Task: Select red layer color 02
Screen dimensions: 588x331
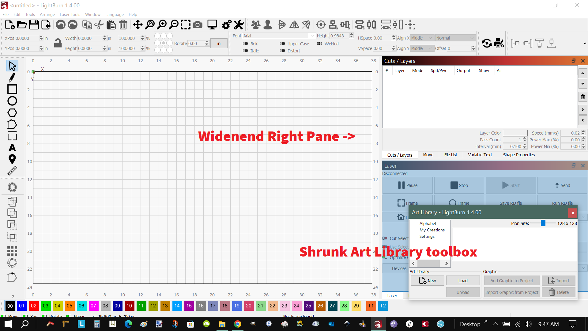Action: click(x=34, y=306)
